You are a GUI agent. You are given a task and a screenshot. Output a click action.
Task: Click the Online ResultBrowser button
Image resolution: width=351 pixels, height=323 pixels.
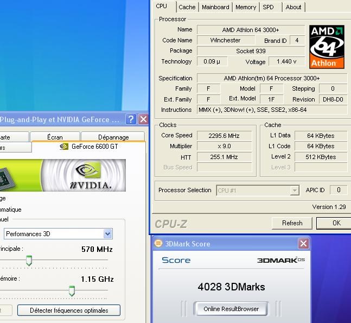(231, 309)
